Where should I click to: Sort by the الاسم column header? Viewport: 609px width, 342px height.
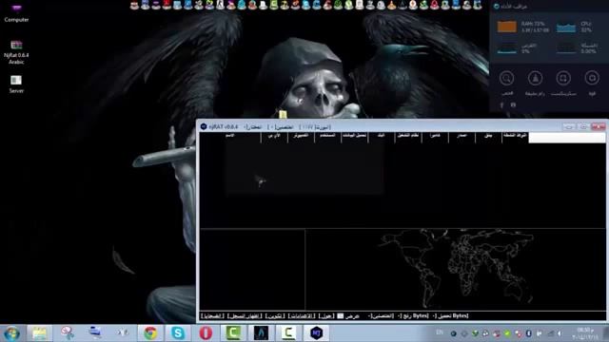tap(230, 137)
